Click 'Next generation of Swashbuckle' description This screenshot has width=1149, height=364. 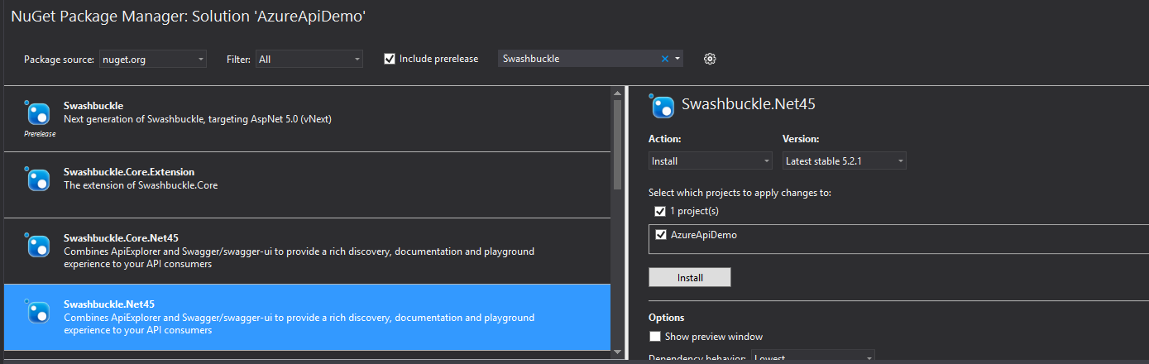pyautogui.click(x=198, y=119)
